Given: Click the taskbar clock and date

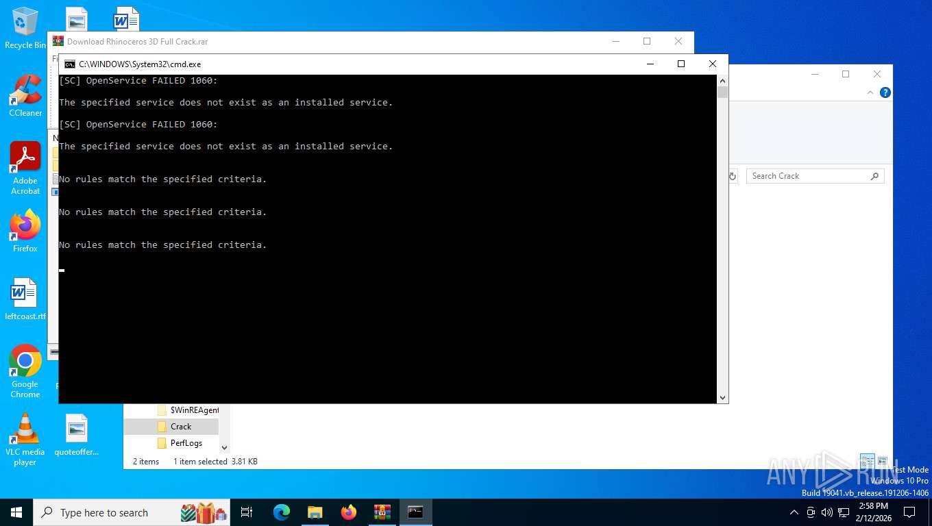Looking at the screenshot, I should click(x=873, y=512).
